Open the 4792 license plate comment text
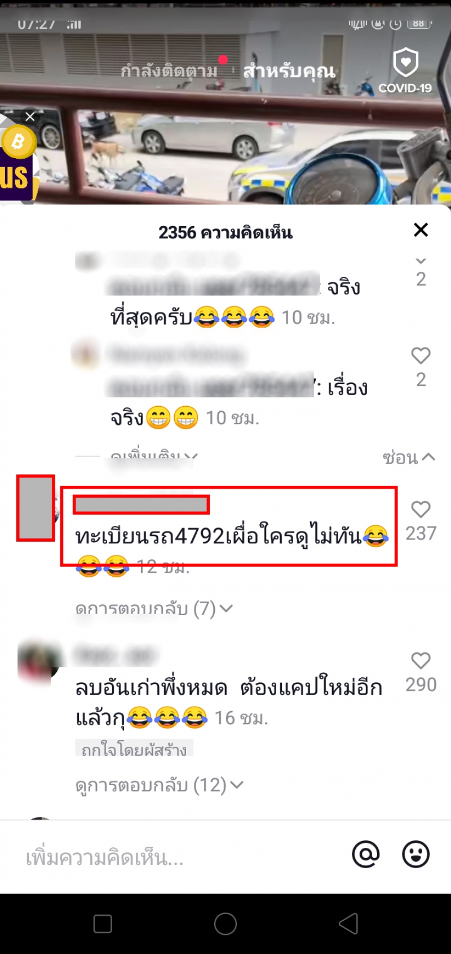451x954 pixels. click(232, 535)
